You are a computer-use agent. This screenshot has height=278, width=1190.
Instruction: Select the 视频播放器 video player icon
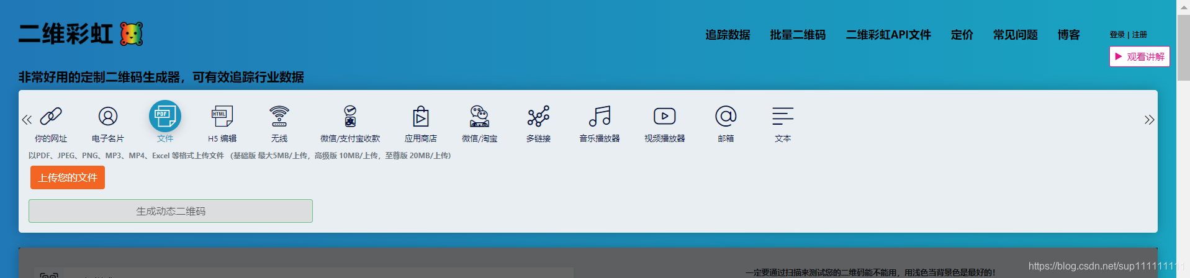coord(664,116)
